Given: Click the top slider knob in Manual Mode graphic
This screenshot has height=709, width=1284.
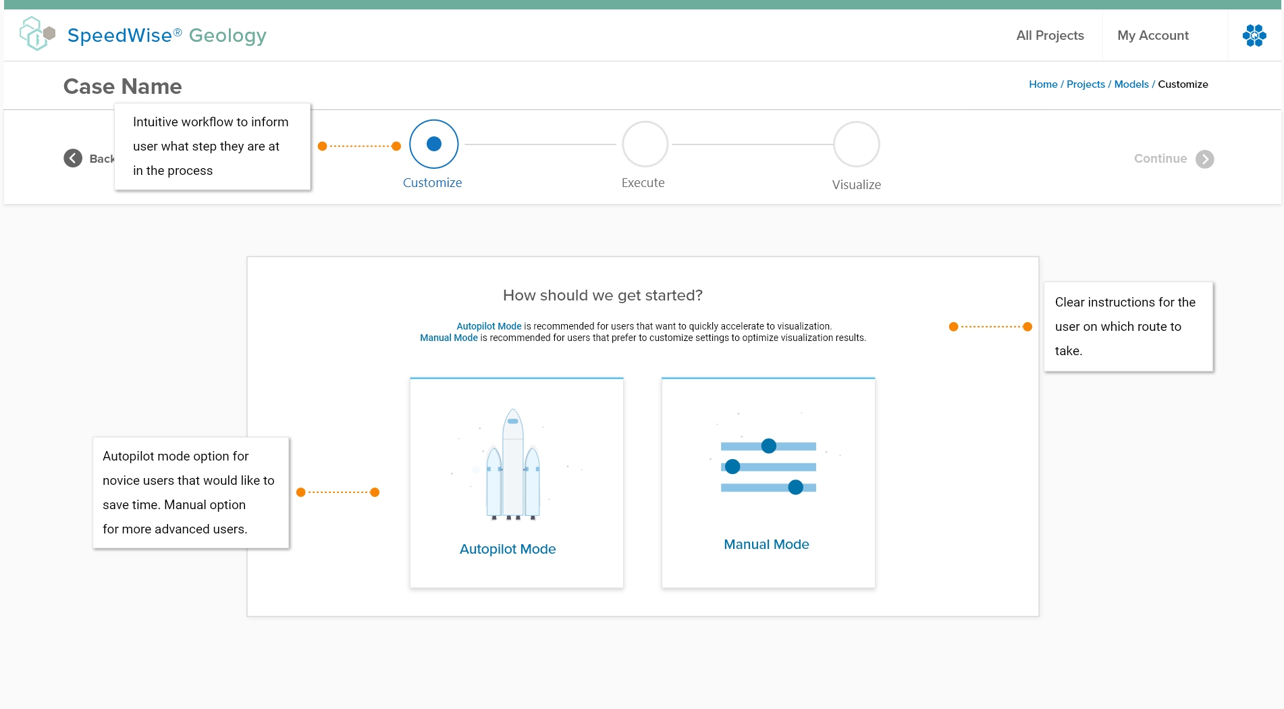Looking at the screenshot, I should coord(768,446).
